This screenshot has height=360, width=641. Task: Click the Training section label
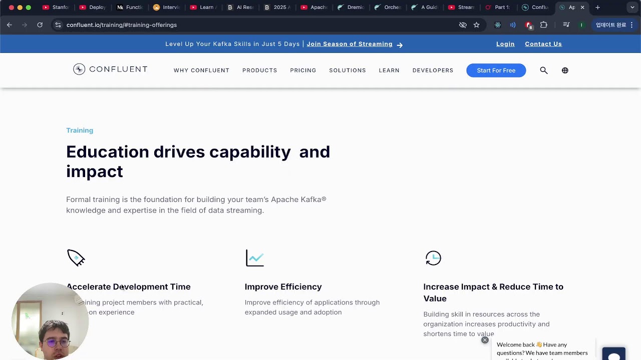(80, 130)
